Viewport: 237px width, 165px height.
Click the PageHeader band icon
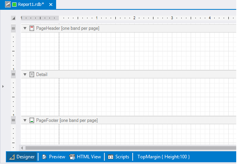coord(32,28)
